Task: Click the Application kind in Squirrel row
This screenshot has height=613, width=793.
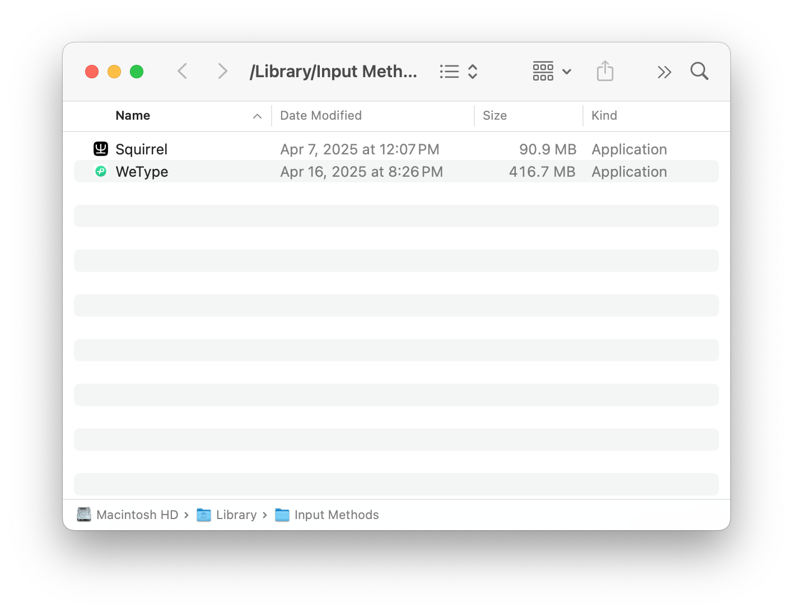Action: [629, 149]
